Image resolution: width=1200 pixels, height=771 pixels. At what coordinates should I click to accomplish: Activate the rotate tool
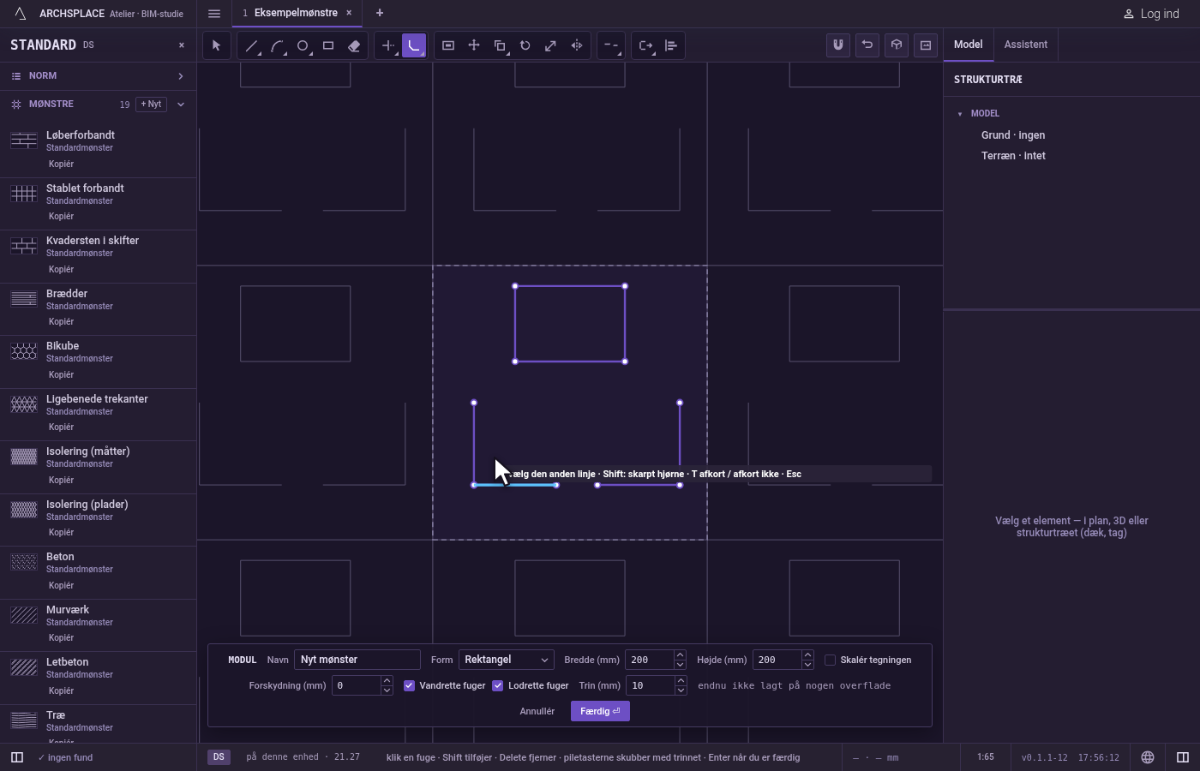coord(525,45)
